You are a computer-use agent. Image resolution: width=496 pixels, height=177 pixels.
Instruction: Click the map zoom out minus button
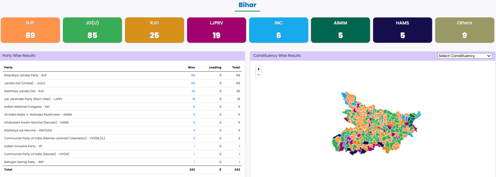coord(259,75)
